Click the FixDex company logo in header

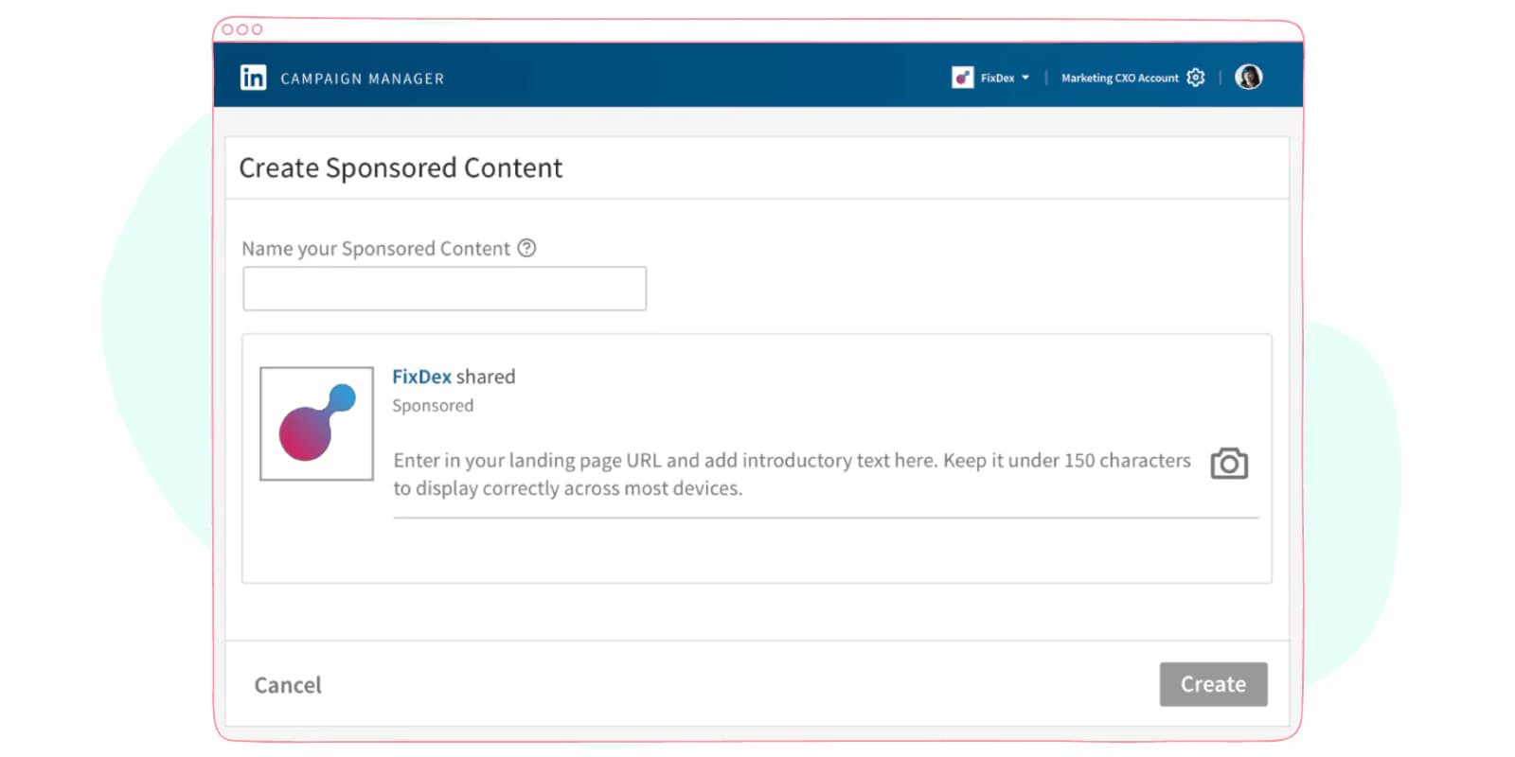click(962, 78)
